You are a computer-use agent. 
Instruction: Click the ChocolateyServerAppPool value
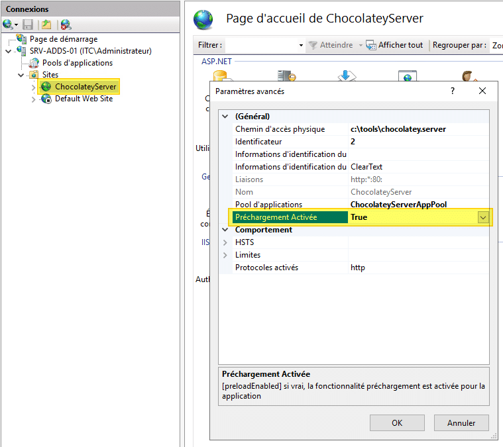pos(398,205)
